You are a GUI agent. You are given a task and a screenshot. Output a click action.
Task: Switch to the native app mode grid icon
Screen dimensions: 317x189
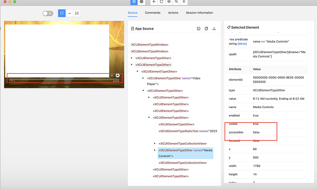coord(134,2)
